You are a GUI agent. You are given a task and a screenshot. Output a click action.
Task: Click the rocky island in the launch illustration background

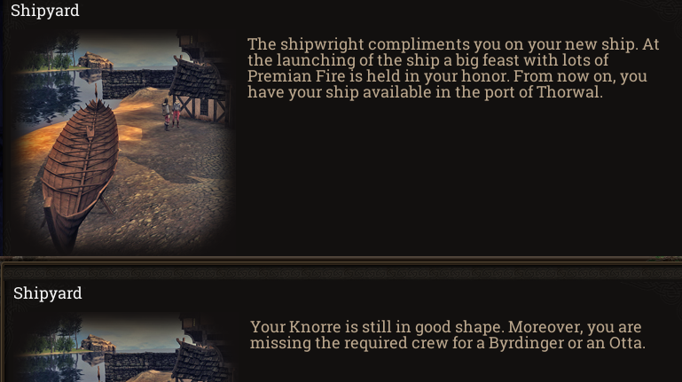click(95, 60)
